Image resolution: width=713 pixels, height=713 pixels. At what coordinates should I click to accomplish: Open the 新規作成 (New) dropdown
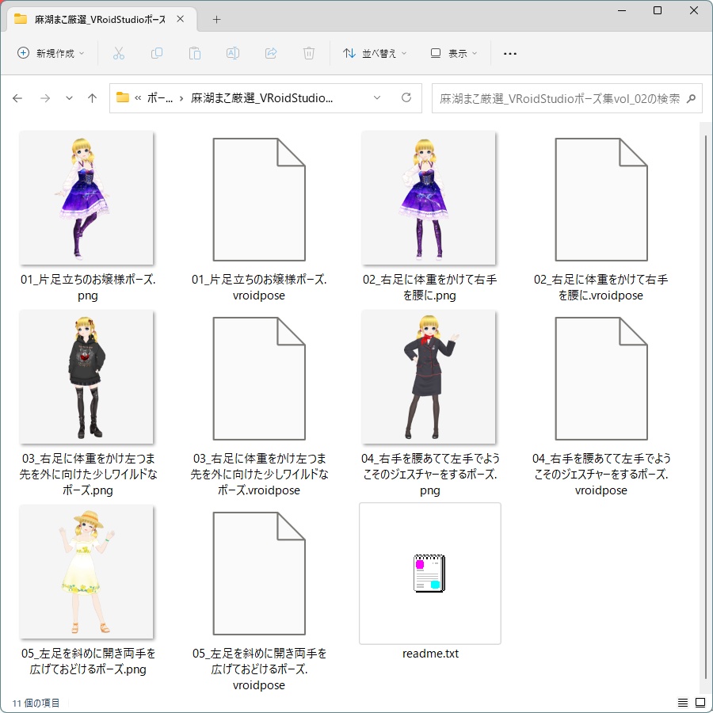51,53
